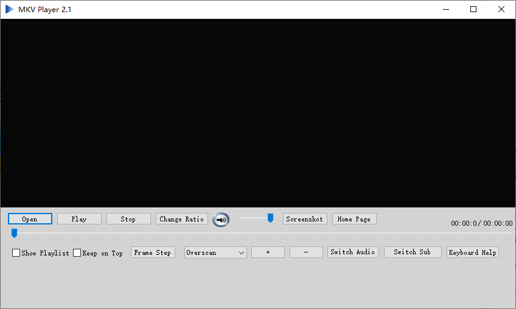Screen dimensions: 516x309
Task: Switch Sub subtitle track
Action: tap(413, 252)
